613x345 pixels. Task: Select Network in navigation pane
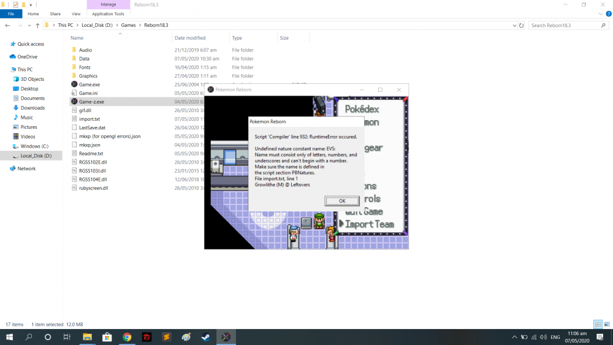tap(26, 169)
